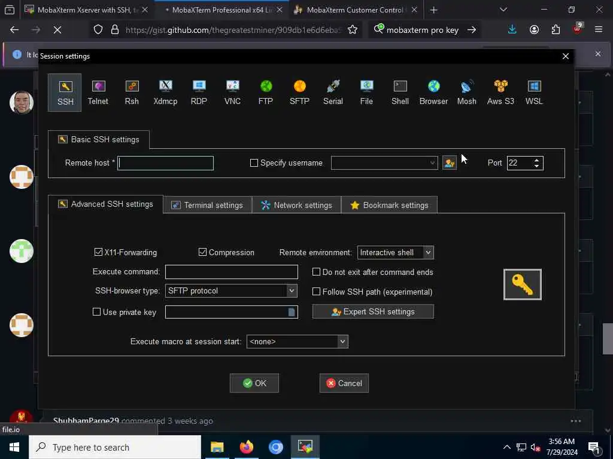The height and width of the screenshot is (459, 613).
Task: Click the Windows taskbar search box
Action: tap(115, 447)
